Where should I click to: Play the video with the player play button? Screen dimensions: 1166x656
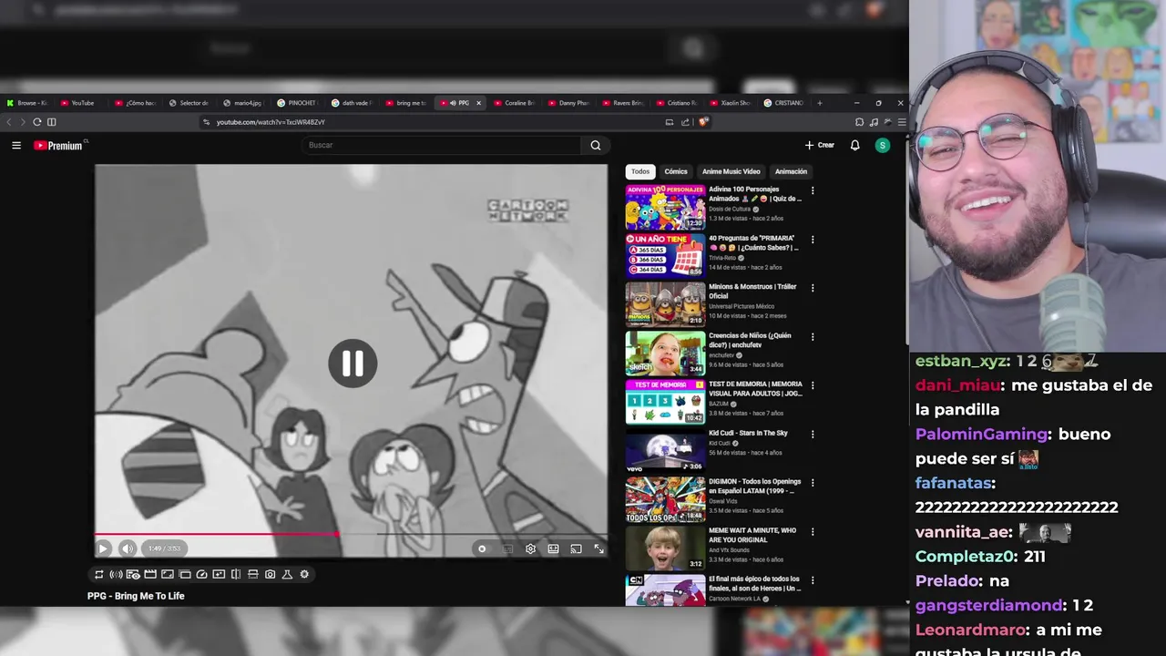pos(103,548)
